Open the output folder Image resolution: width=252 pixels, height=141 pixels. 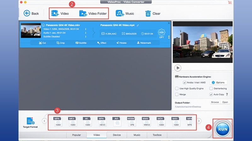225,102
